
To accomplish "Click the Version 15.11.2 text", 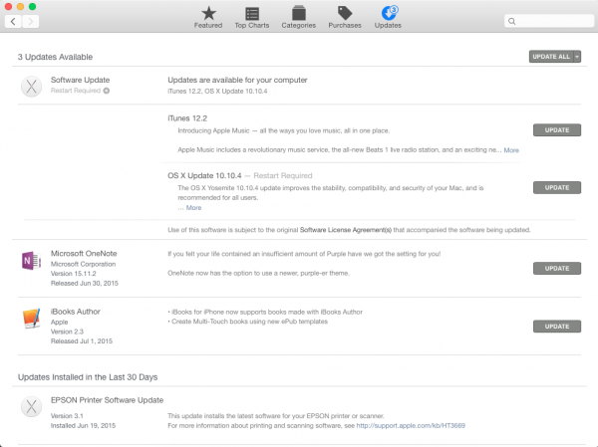I will 73,274.
